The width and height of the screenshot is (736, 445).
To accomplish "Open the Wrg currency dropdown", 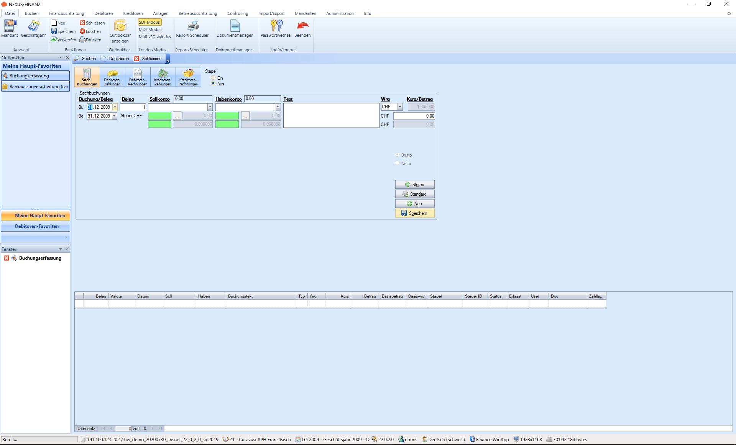I will pyautogui.click(x=400, y=107).
